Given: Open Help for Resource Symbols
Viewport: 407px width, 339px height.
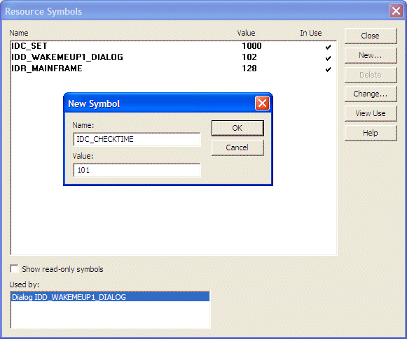Looking at the screenshot, I should click(x=371, y=133).
